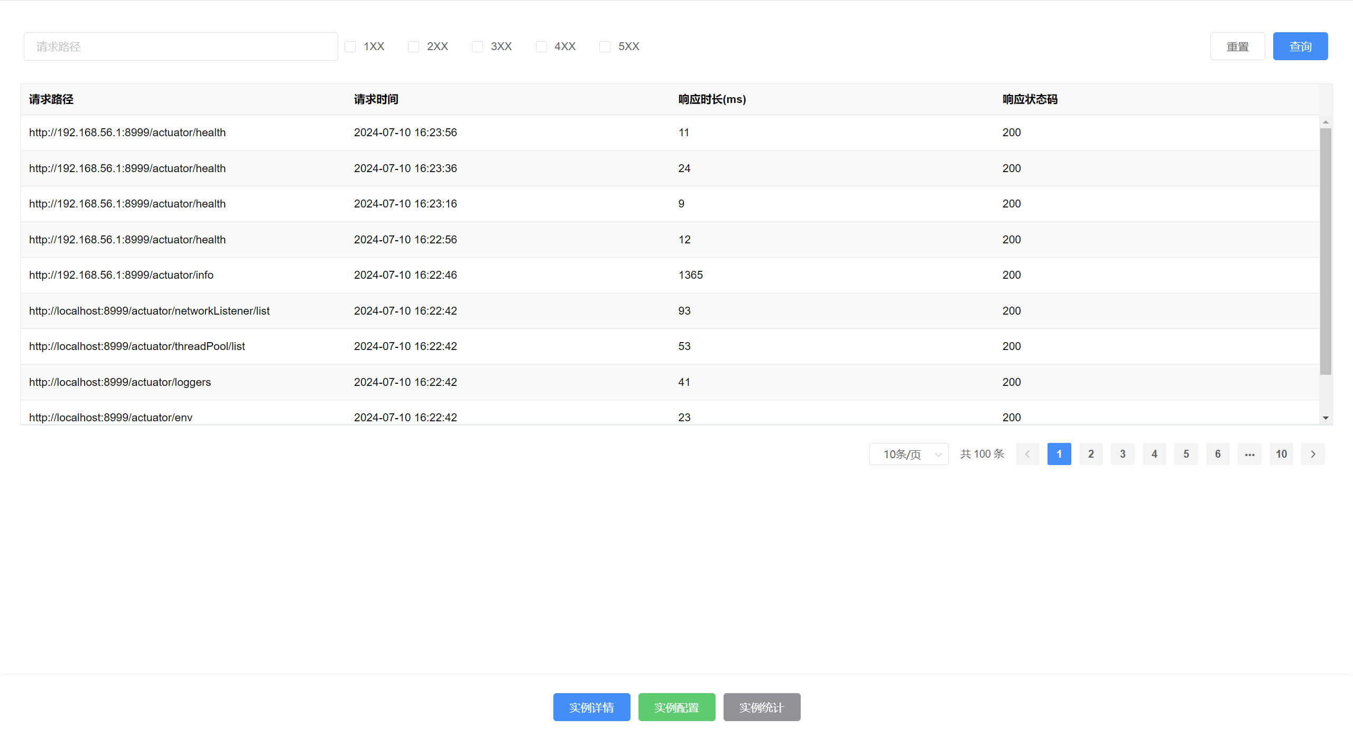Enable the 1XX status filter checkbox
This screenshot has width=1353, height=738.
[x=350, y=46]
